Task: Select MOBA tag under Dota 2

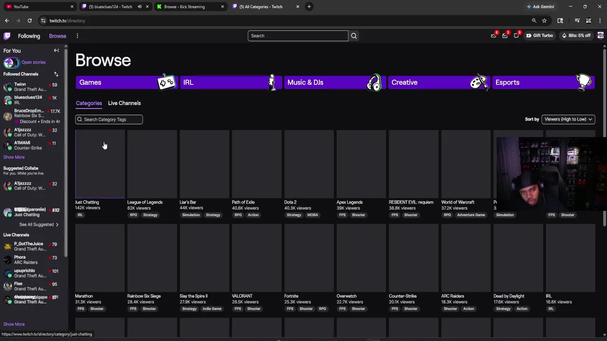Action: tap(313, 215)
